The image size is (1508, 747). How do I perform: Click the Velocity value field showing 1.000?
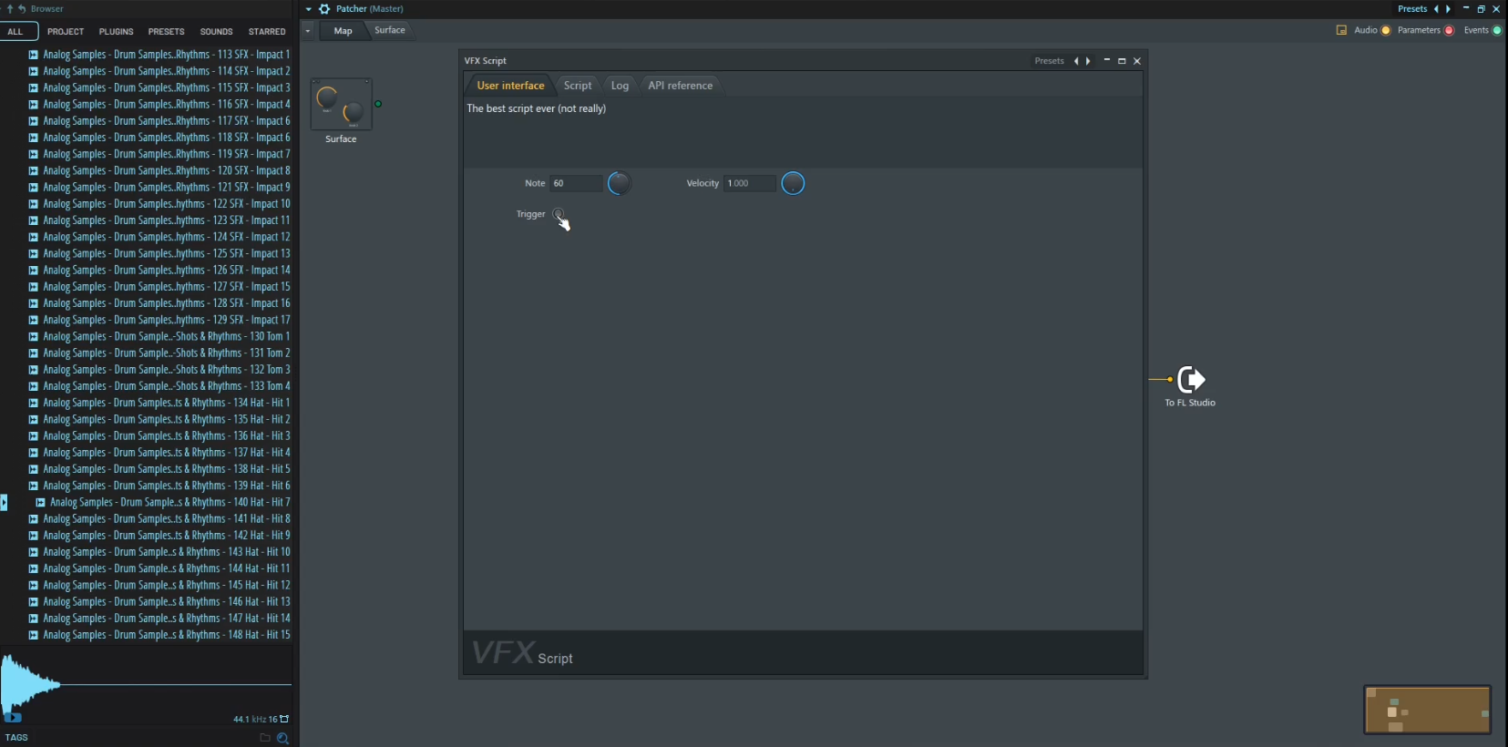tap(750, 183)
